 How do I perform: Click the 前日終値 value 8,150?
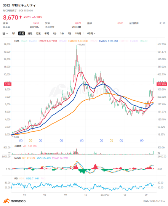point(162,23)
